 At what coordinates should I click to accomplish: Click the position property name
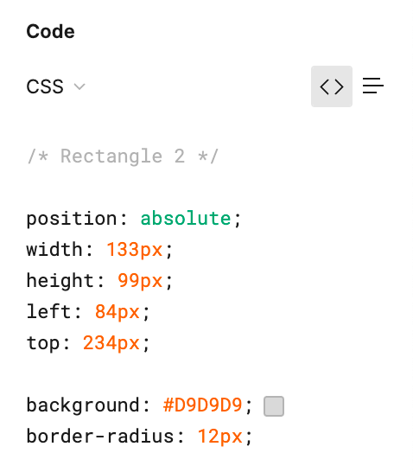pyautogui.click(x=72, y=219)
